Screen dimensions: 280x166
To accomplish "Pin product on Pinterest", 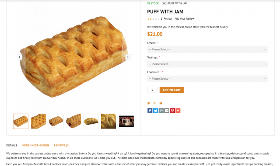I will coord(172,110).
